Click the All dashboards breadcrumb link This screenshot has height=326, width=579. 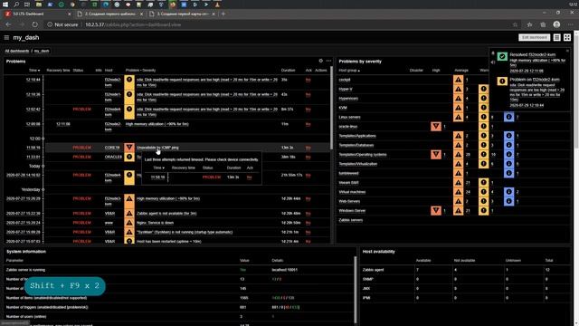pyautogui.click(x=17, y=51)
